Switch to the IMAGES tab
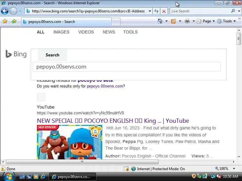242x181 pixels. pos(61,32)
